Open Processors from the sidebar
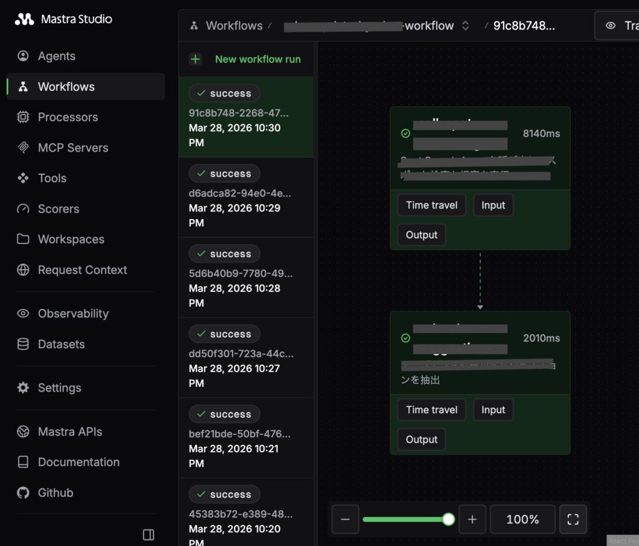 point(67,117)
